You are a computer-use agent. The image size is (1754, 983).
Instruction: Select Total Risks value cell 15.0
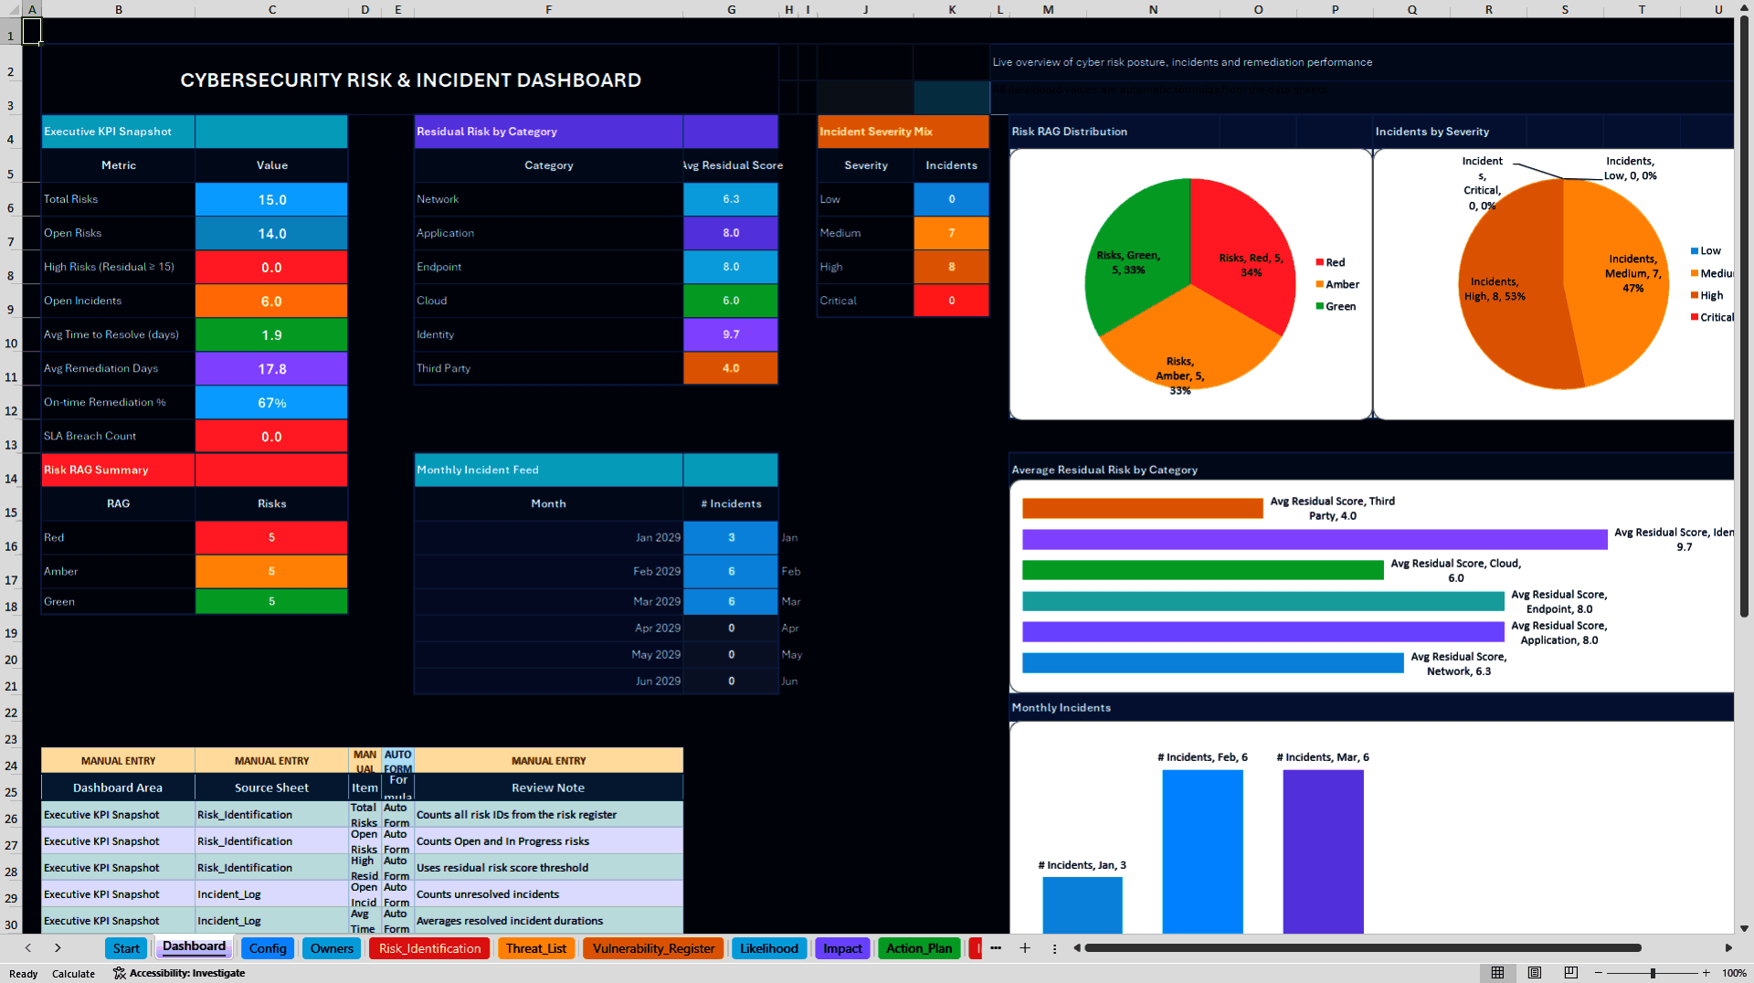click(271, 199)
